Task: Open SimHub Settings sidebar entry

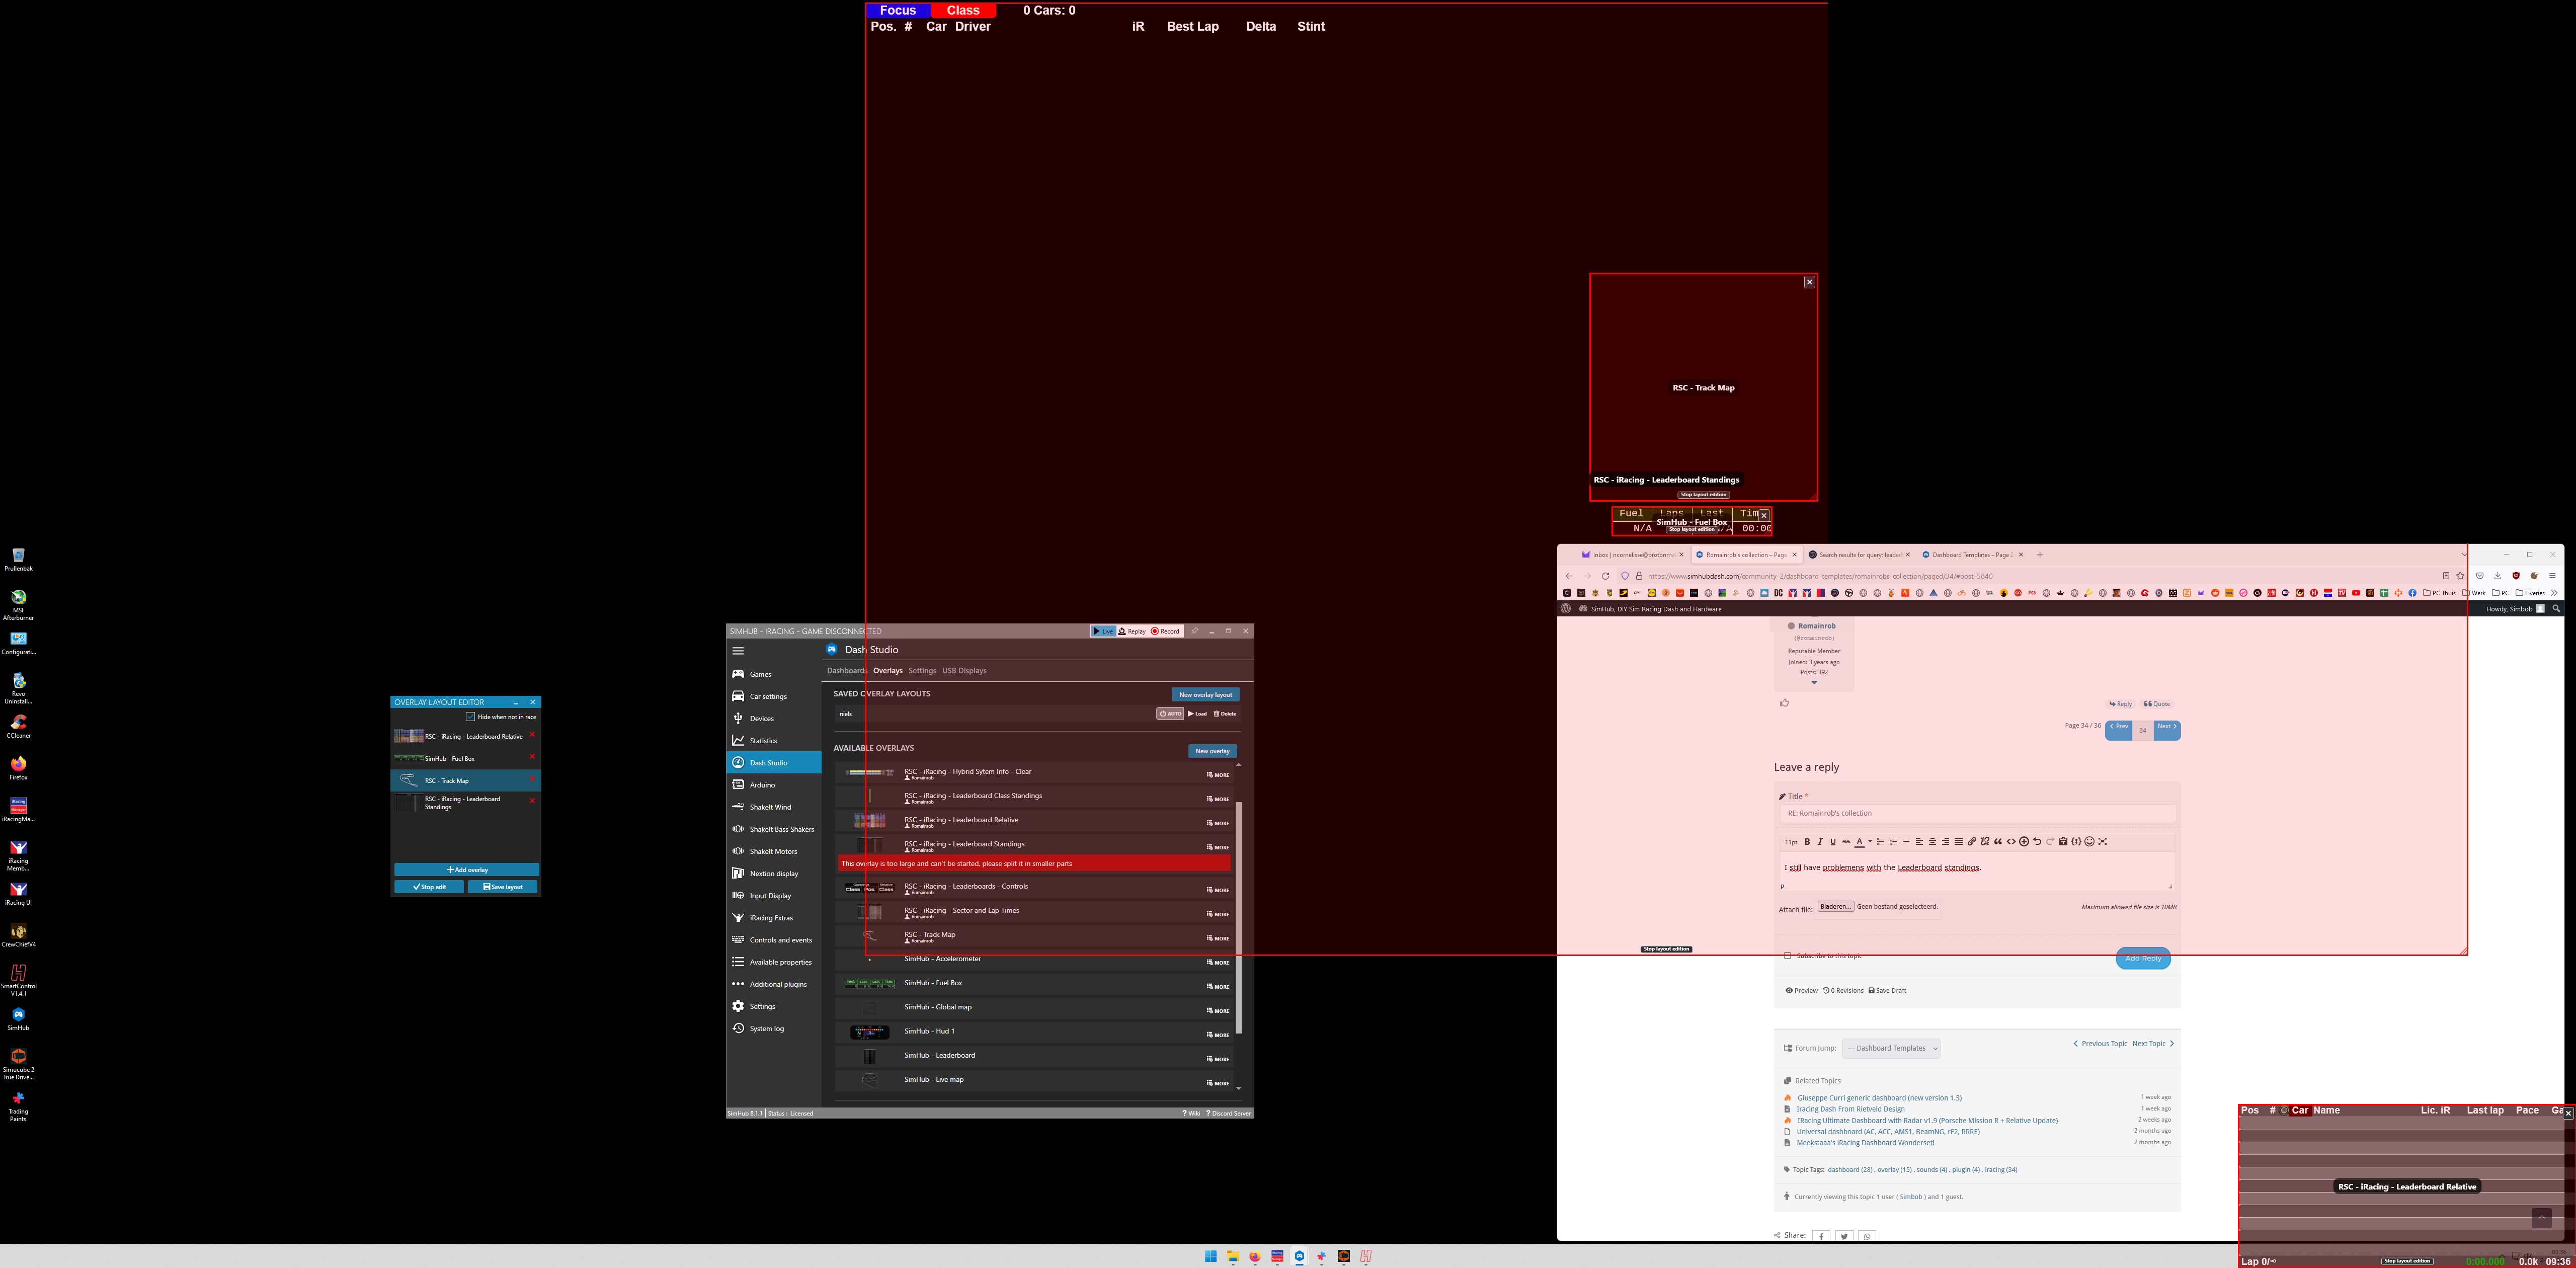Action: [773, 1006]
